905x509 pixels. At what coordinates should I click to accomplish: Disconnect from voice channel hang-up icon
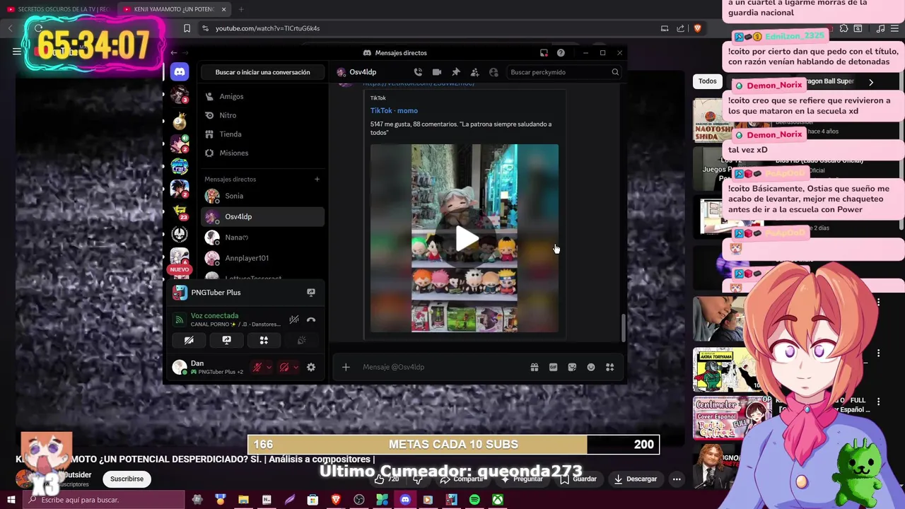(x=311, y=320)
